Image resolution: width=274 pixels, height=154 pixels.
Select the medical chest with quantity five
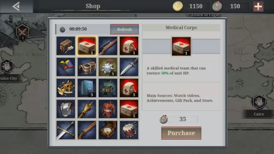click(x=129, y=109)
